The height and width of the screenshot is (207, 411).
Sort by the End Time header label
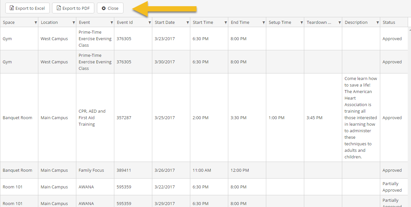point(240,23)
